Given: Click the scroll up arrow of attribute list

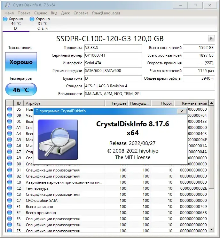Looking at the screenshot, I should click(x=211, y=103).
